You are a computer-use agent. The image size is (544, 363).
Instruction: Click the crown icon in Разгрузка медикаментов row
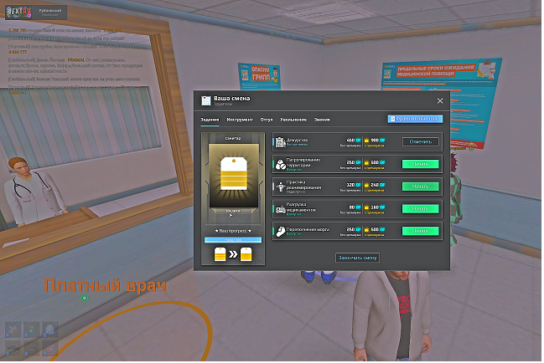coord(368,208)
